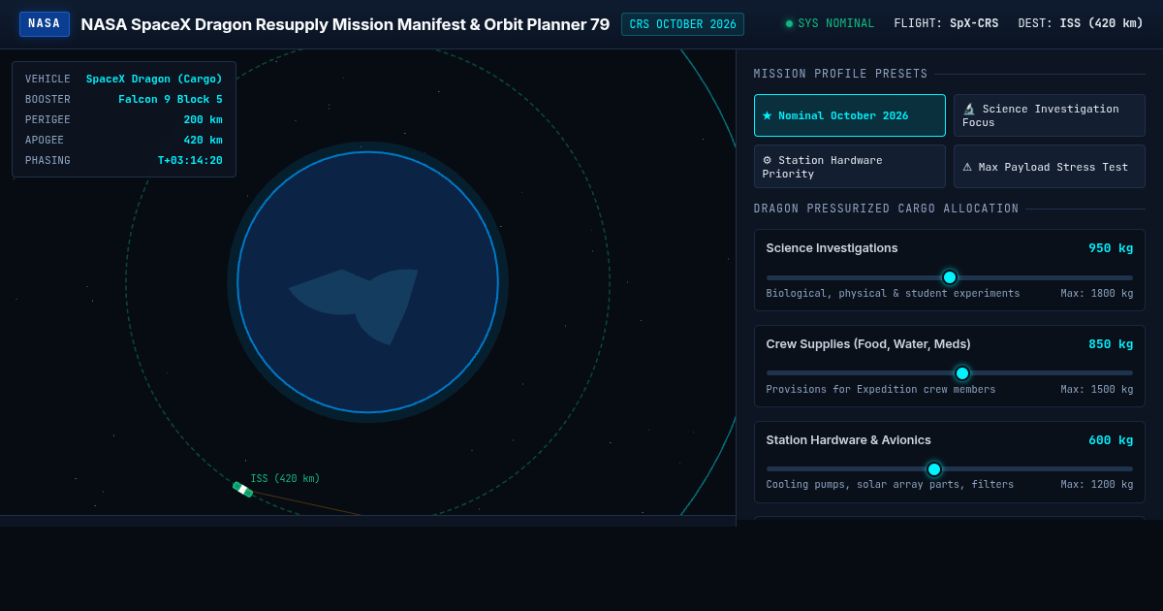Image resolution: width=1163 pixels, height=611 pixels.
Task: Adjust the Science Investigations slider handle
Action: (x=950, y=277)
